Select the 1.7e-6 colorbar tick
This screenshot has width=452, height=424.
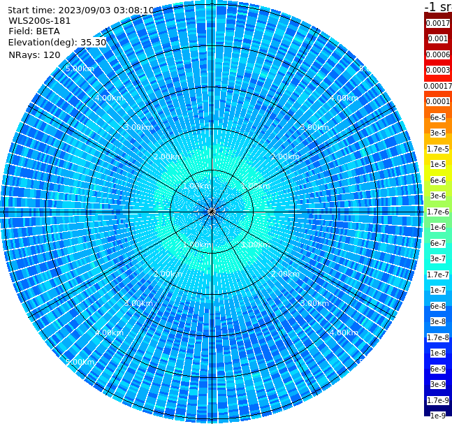438,212
